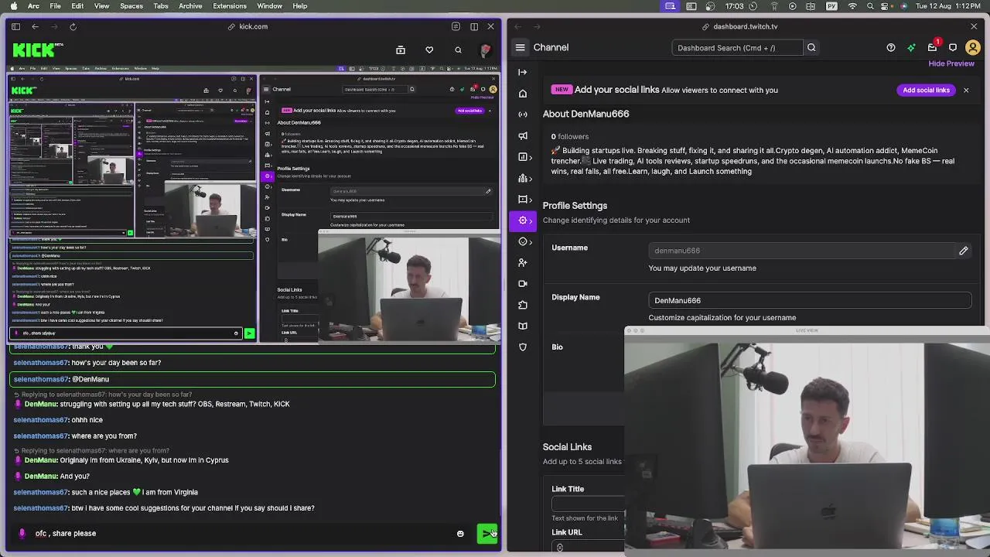
Task: Open the Twitch whispers chat icon
Action: click(953, 48)
